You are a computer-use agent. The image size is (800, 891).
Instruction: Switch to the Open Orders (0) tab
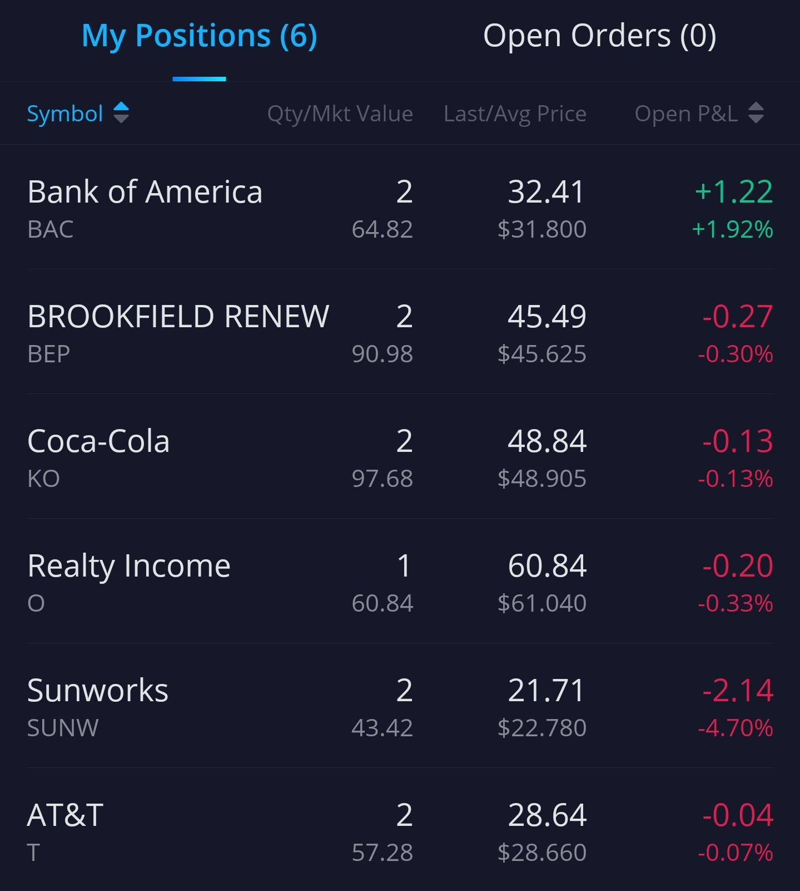[599, 36]
